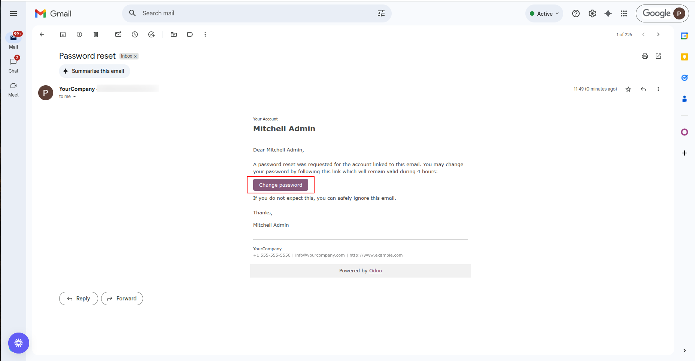Hide side panel chevron
The height and width of the screenshot is (361, 695).
(x=685, y=351)
